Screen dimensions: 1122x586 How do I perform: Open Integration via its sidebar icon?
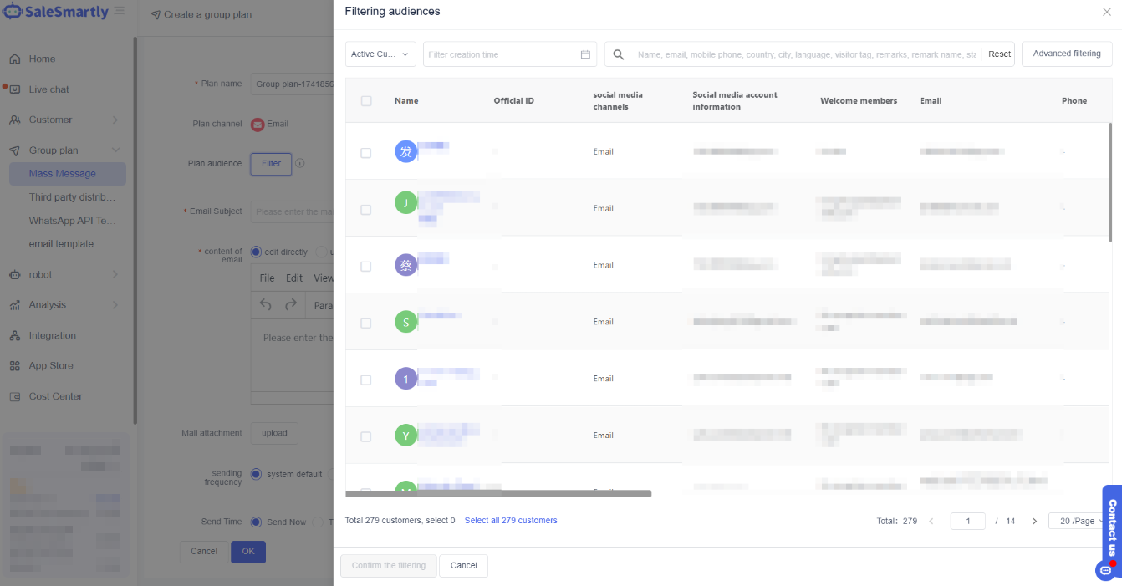coord(15,336)
